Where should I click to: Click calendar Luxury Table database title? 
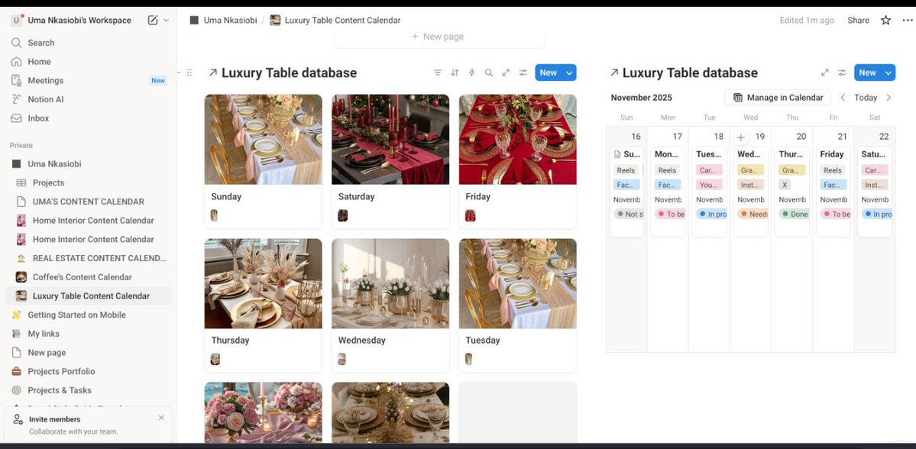click(x=690, y=73)
